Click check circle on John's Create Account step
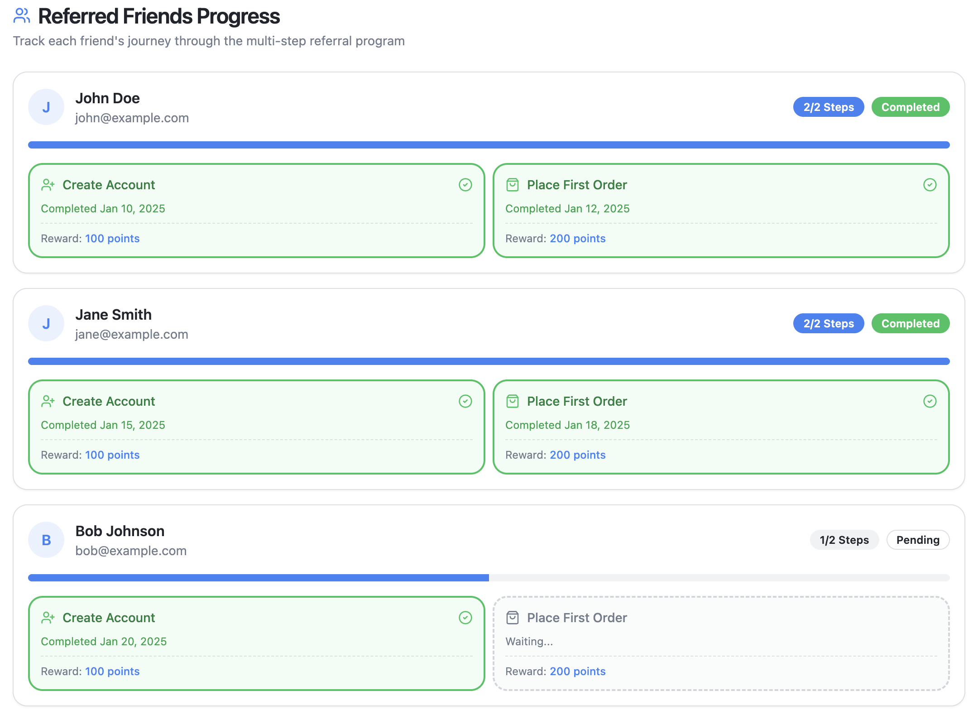This screenshot has height=710, width=978. (x=465, y=185)
